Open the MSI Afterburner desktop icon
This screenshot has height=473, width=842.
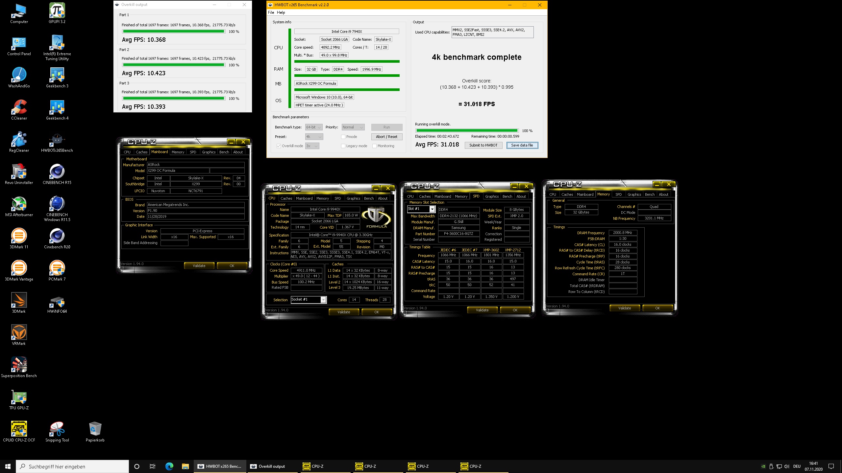(x=19, y=206)
